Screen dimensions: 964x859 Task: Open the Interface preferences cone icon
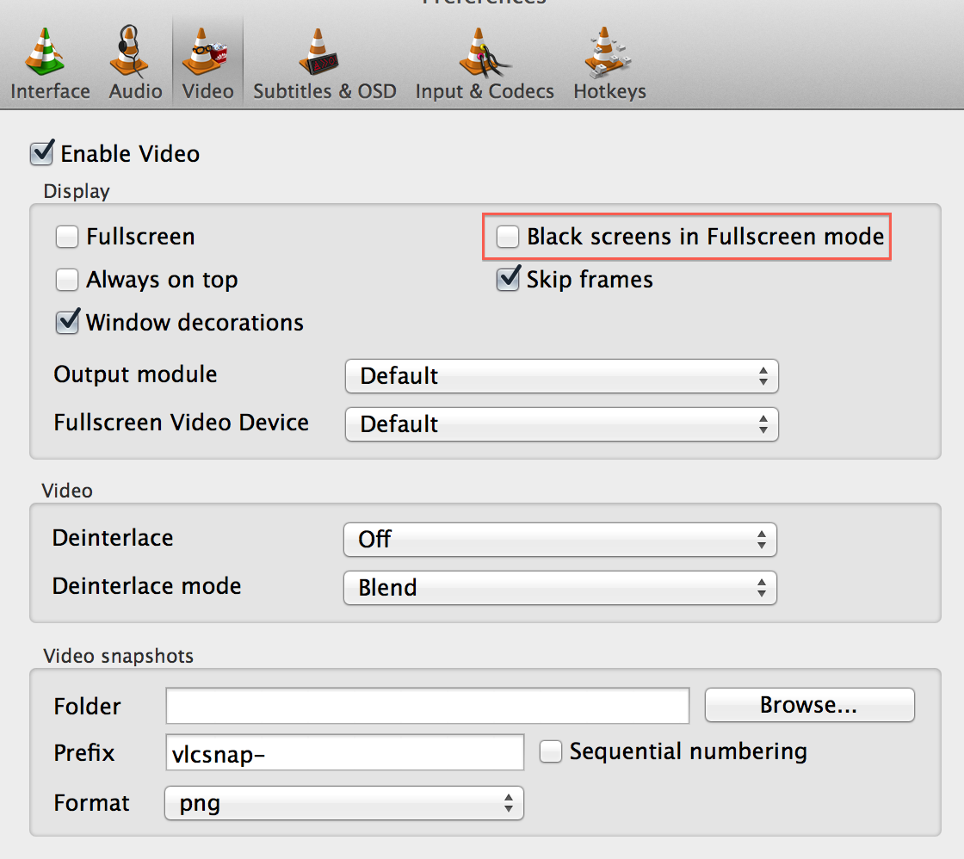tap(45, 53)
